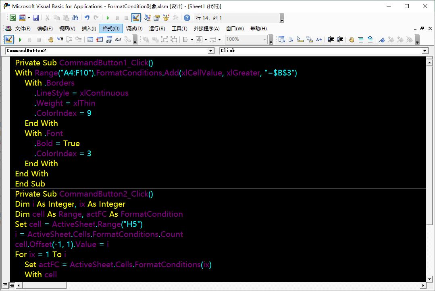
Task: Toggle Design Mode in the Debug toolbar
Action: (9, 40)
